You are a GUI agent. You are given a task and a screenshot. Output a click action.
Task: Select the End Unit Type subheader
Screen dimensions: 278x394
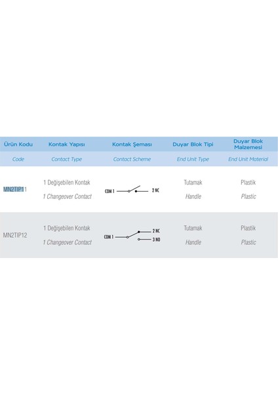click(193, 160)
